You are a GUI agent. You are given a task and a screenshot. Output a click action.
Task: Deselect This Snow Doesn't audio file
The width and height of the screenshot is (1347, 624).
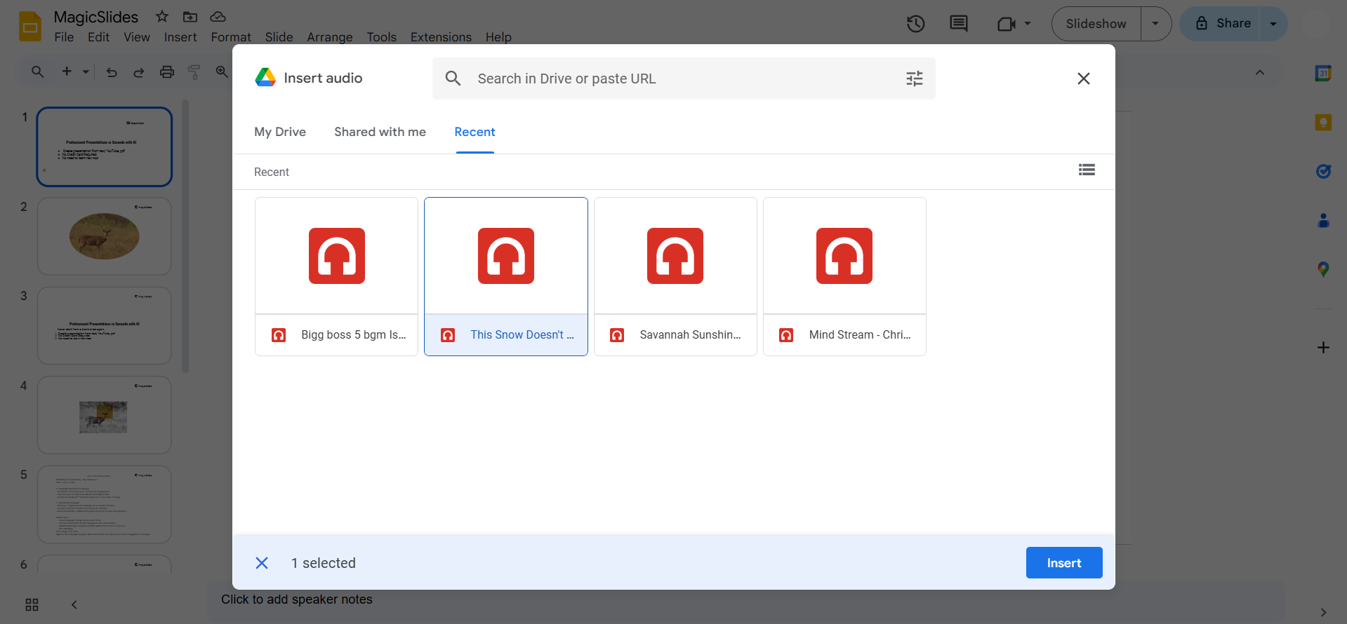505,276
